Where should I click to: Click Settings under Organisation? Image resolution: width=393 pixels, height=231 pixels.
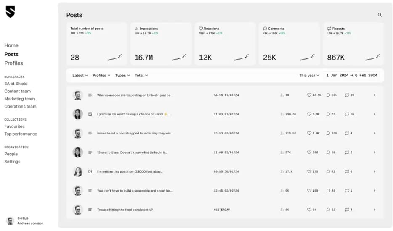(12, 162)
